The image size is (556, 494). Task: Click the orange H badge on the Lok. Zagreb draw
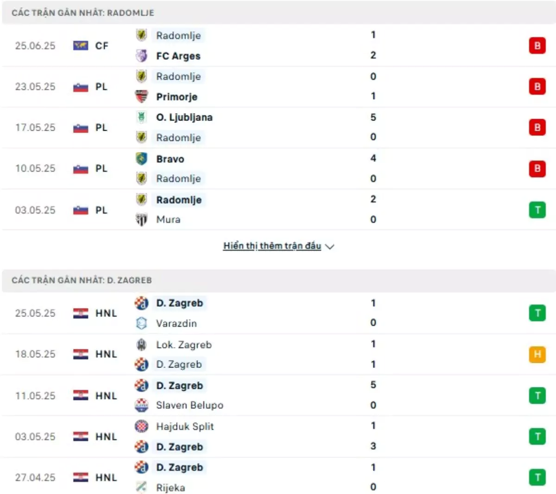(x=537, y=354)
